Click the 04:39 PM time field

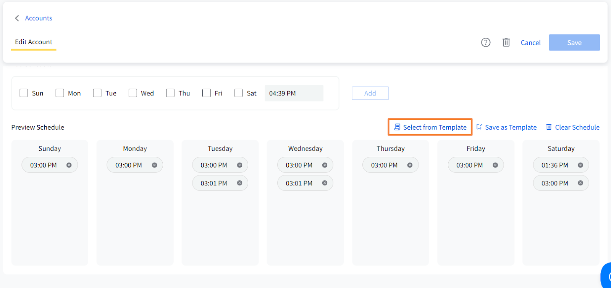click(294, 93)
